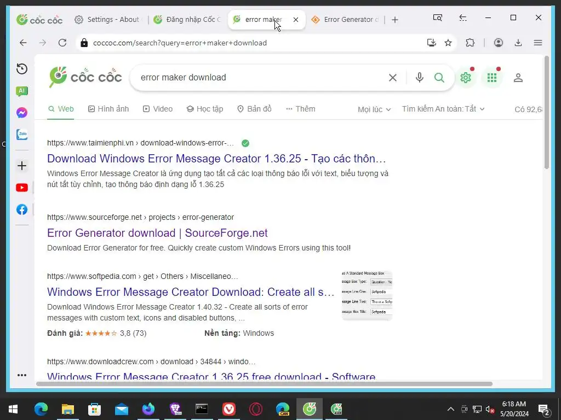Image resolution: width=561 pixels, height=420 pixels.
Task: Clear the search query with X
Action: (392, 78)
